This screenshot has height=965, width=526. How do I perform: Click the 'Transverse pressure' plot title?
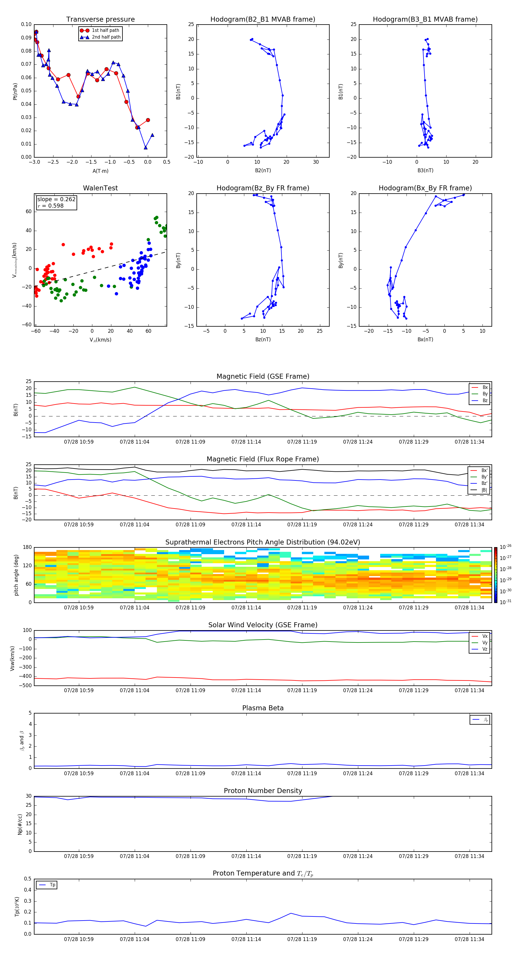tap(100, 19)
